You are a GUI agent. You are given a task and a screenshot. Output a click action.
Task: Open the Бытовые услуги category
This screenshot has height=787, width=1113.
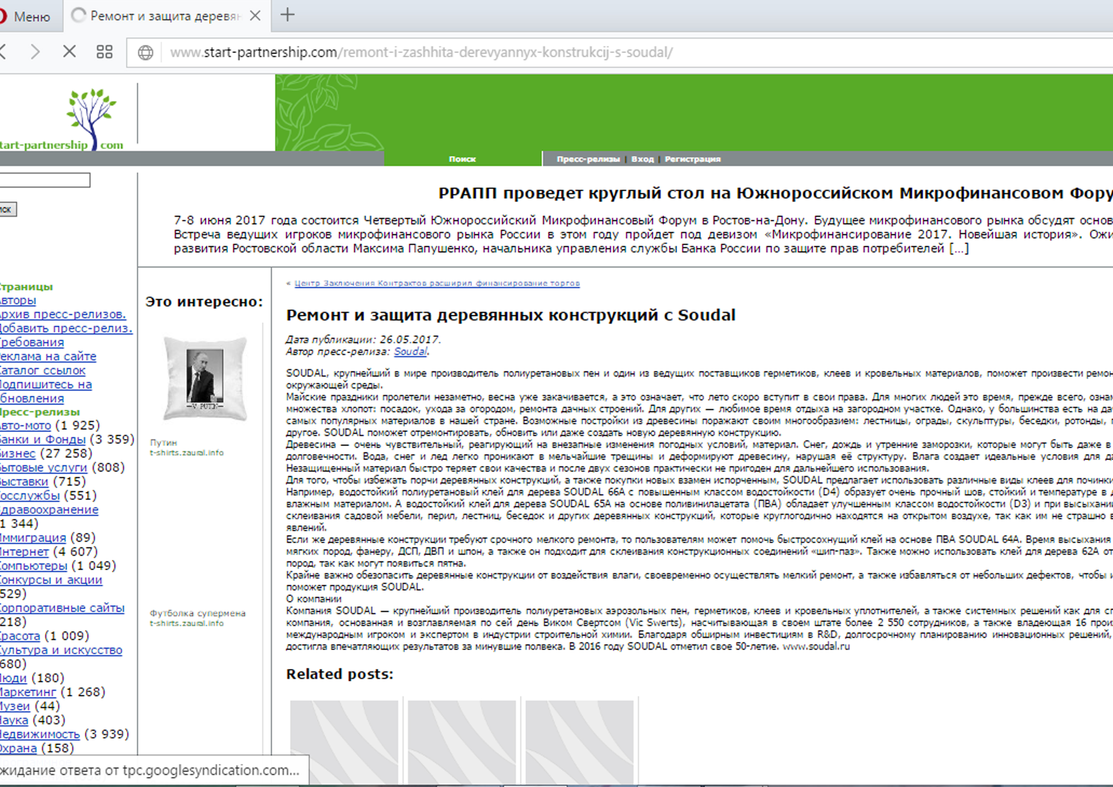click(43, 468)
